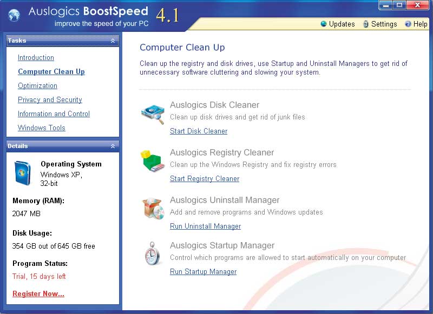The width and height of the screenshot is (433, 314).
Task: Click the Register Now link
Action: click(x=38, y=293)
